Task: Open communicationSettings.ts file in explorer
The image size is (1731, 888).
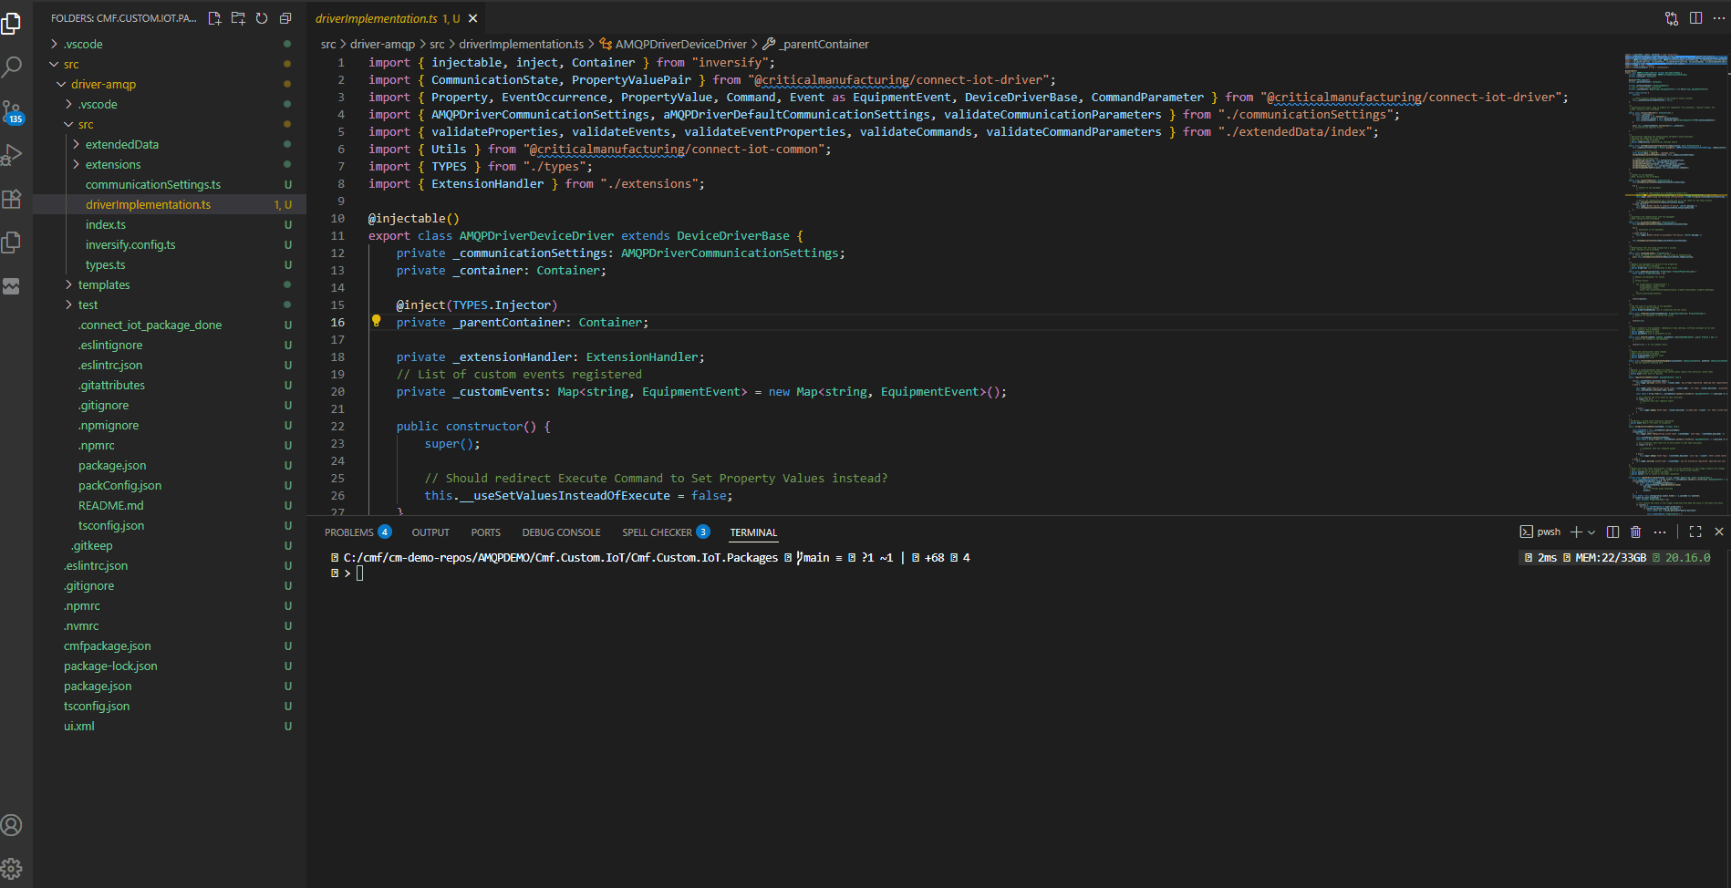Action: click(x=152, y=184)
